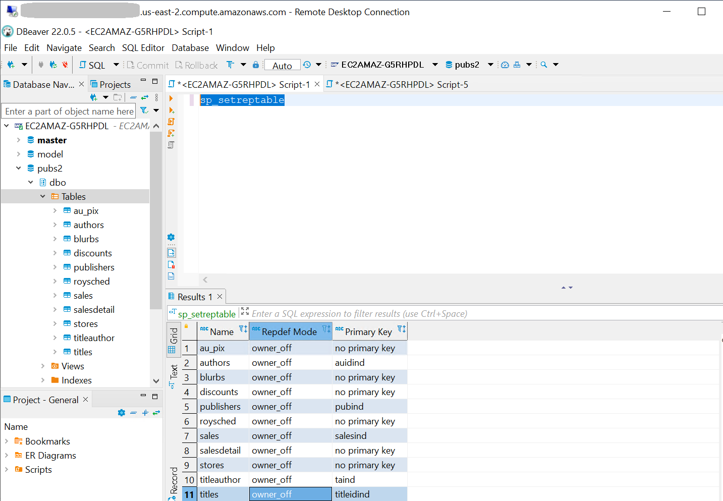
Task: Switch to the Script-5 editor tab
Action: (x=397, y=84)
